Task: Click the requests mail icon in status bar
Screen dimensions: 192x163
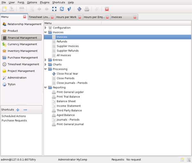Action: coord(182,159)
